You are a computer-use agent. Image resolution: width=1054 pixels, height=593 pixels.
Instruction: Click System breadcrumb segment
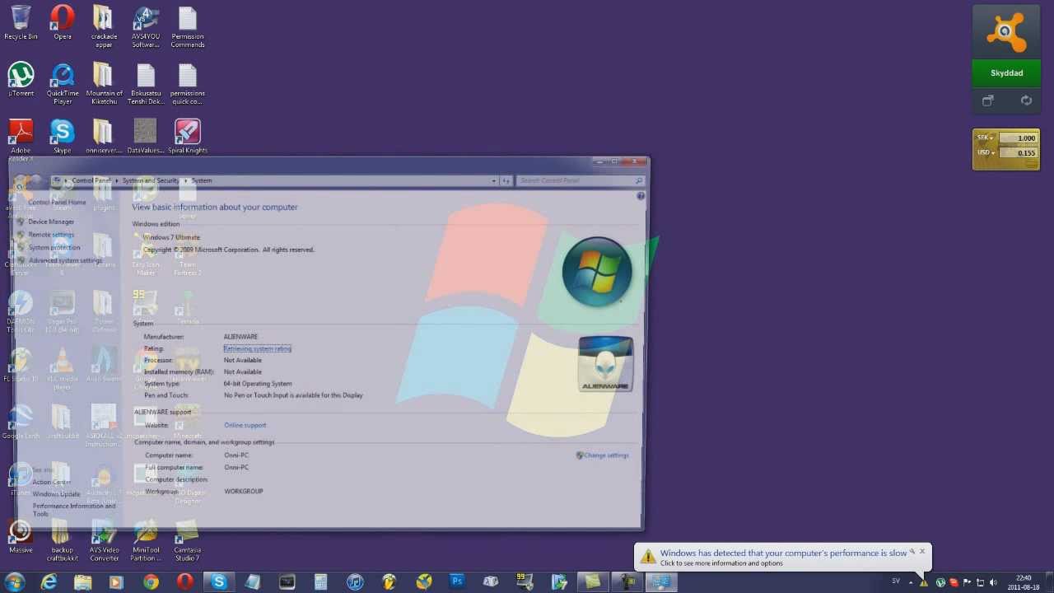tap(202, 180)
